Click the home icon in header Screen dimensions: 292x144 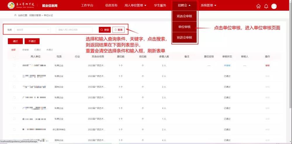point(258,6)
